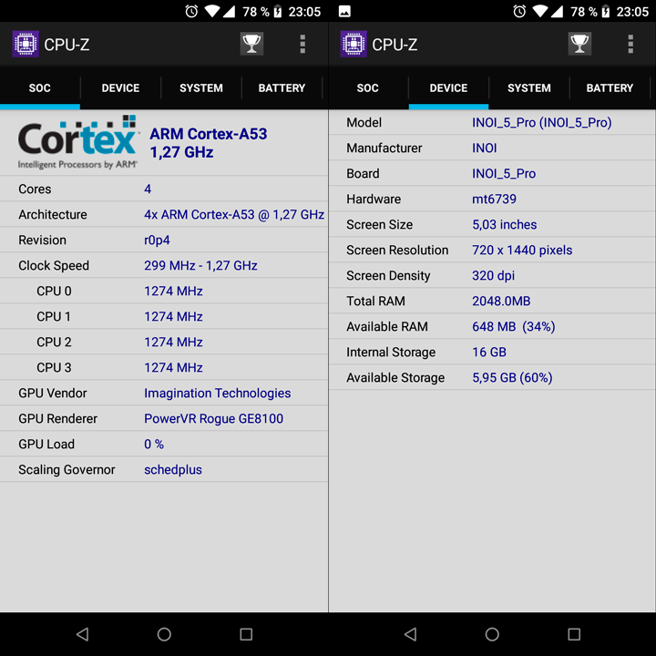Tap Screen Density '320 dpi'

(x=493, y=276)
